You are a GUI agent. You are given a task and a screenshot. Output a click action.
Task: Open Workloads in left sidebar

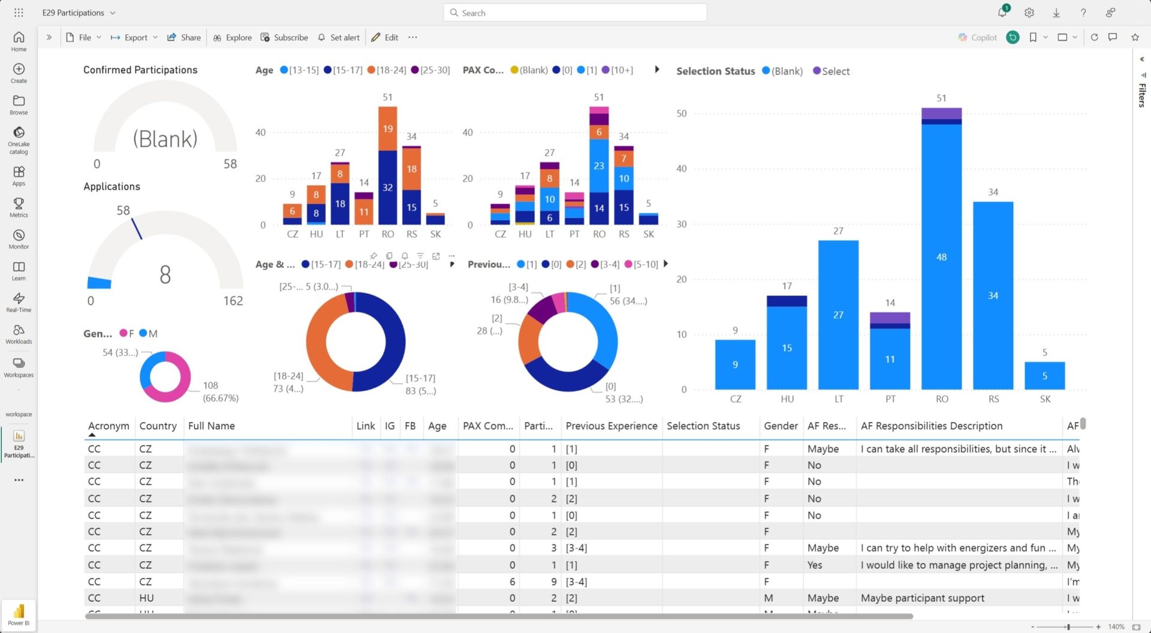click(19, 334)
